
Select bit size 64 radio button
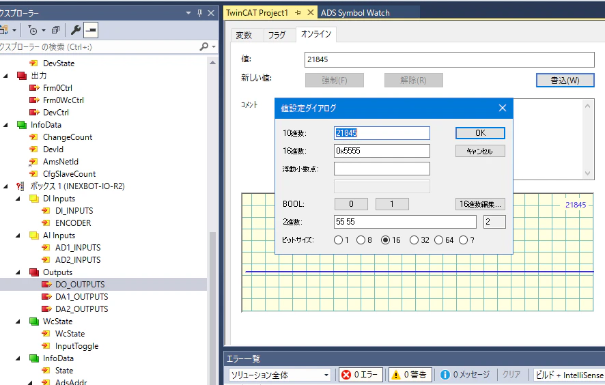[x=438, y=240]
